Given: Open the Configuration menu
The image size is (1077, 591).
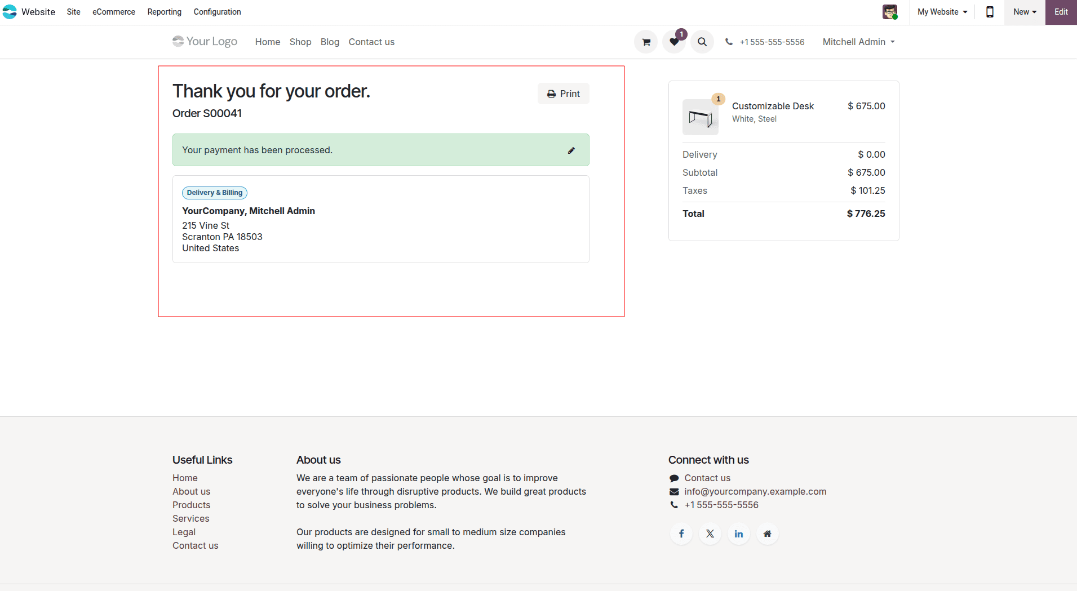Looking at the screenshot, I should coord(217,12).
